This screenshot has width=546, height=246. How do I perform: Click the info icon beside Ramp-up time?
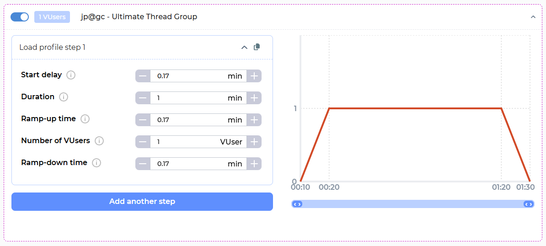(x=85, y=119)
